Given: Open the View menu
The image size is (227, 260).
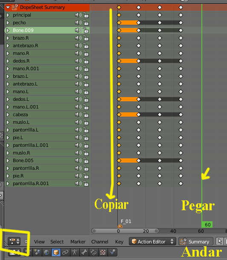Looking at the screenshot, I should pos(39,242).
